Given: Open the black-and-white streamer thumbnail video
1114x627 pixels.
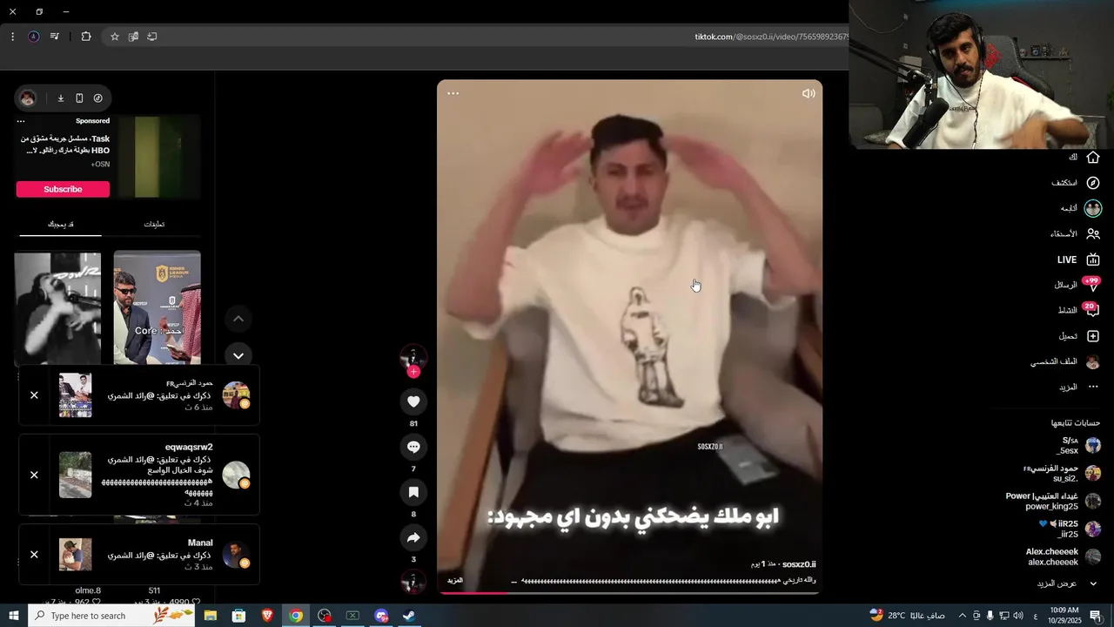Looking at the screenshot, I should coord(57,308).
